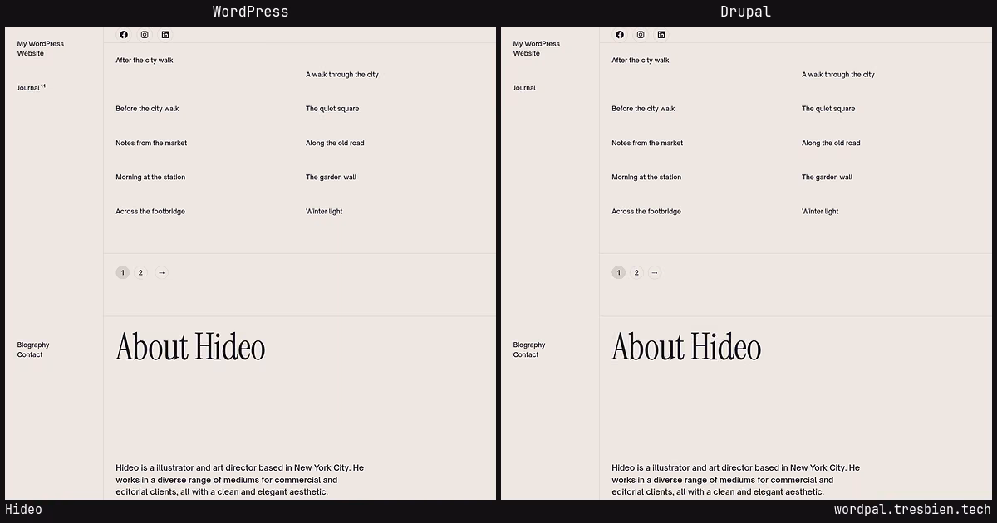Select page 2 in Drupal pagination

pyautogui.click(x=636, y=272)
